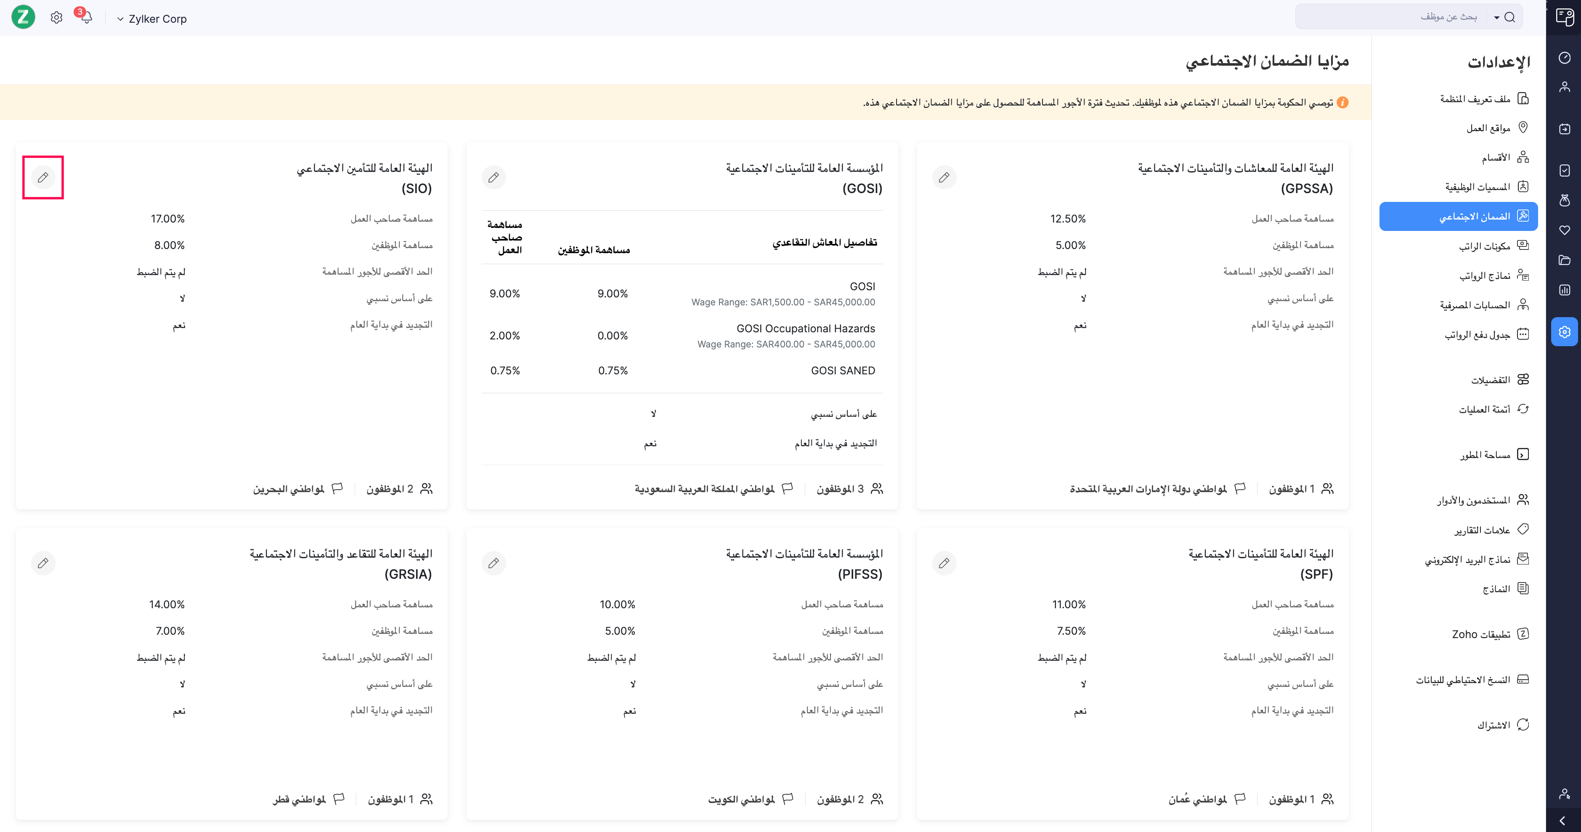Edit the SIO social insurance card
Image resolution: width=1581 pixels, height=832 pixels.
pos(43,178)
